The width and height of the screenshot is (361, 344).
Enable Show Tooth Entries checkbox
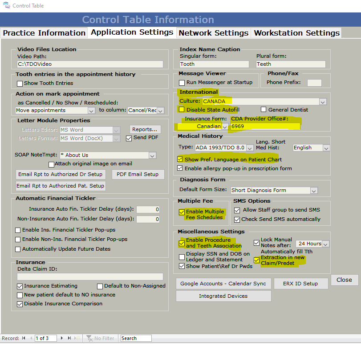pos(20,83)
